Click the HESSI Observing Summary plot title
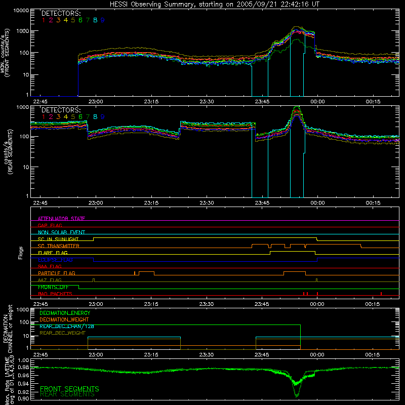This screenshot has height=405, width=405. point(215,5)
